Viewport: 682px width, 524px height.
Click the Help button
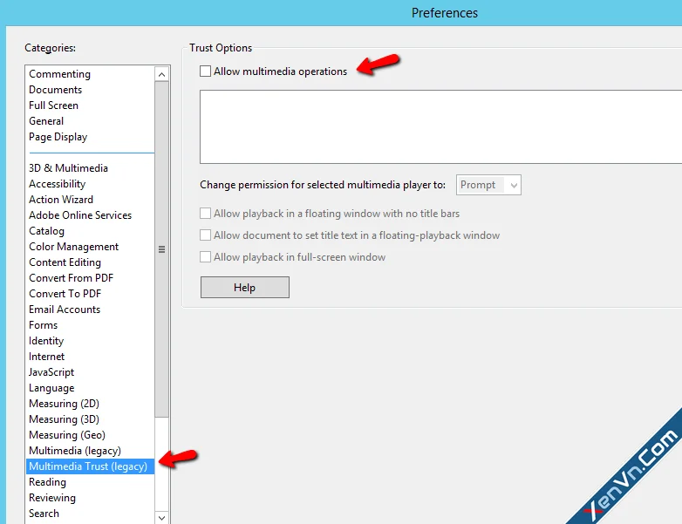click(245, 288)
